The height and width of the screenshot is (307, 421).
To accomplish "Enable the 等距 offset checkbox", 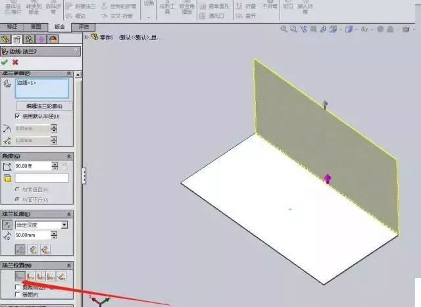I will pyautogui.click(x=18, y=295).
